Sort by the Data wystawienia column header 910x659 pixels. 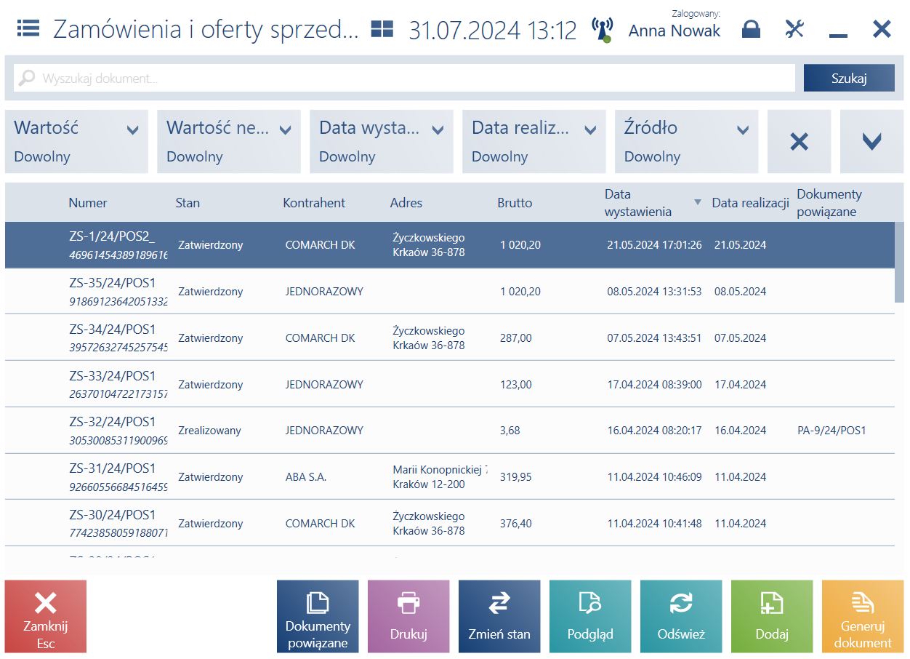[x=638, y=202]
